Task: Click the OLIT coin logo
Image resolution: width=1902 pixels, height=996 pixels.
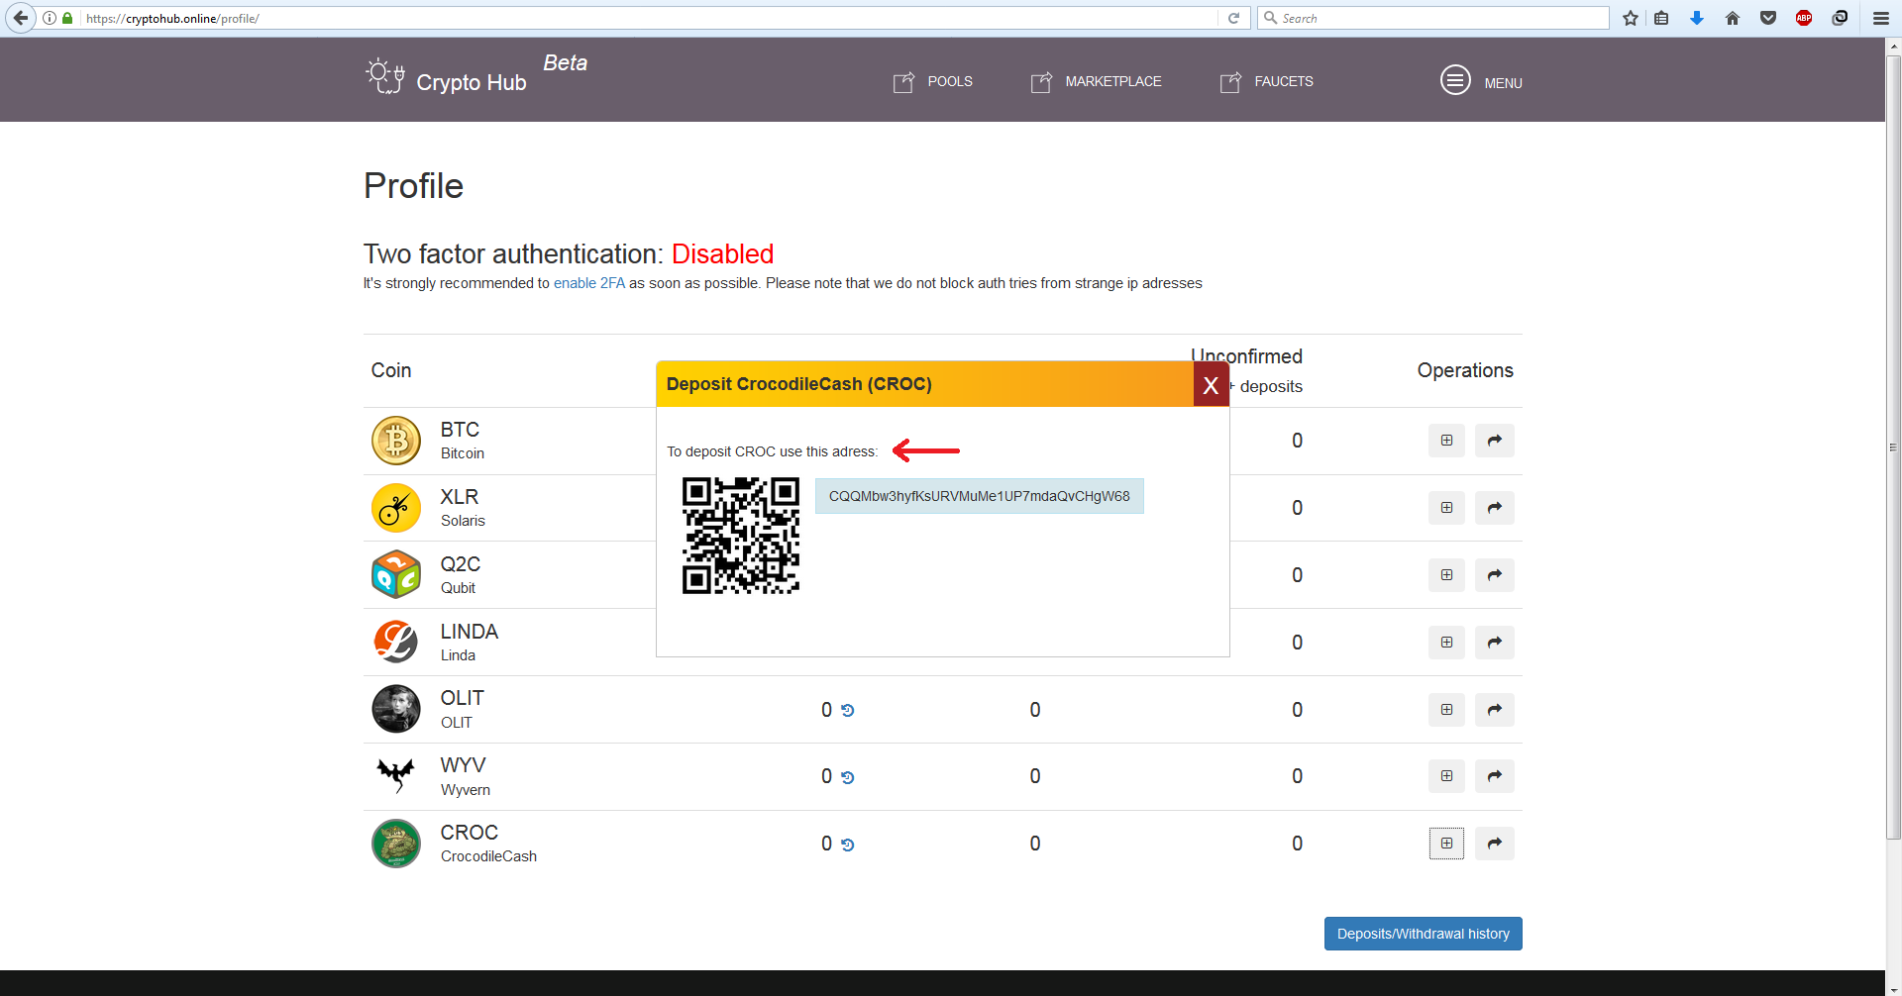Action: click(396, 709)
